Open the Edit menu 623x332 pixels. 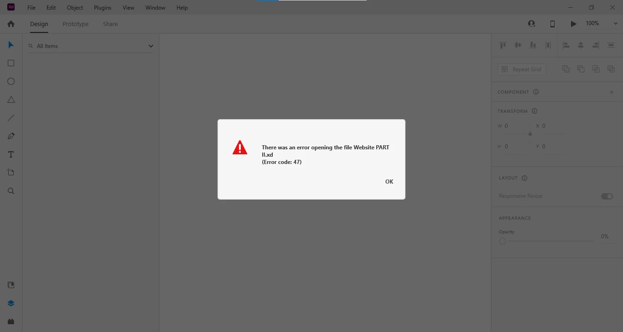pyautogui.click(x=51, y=8)
